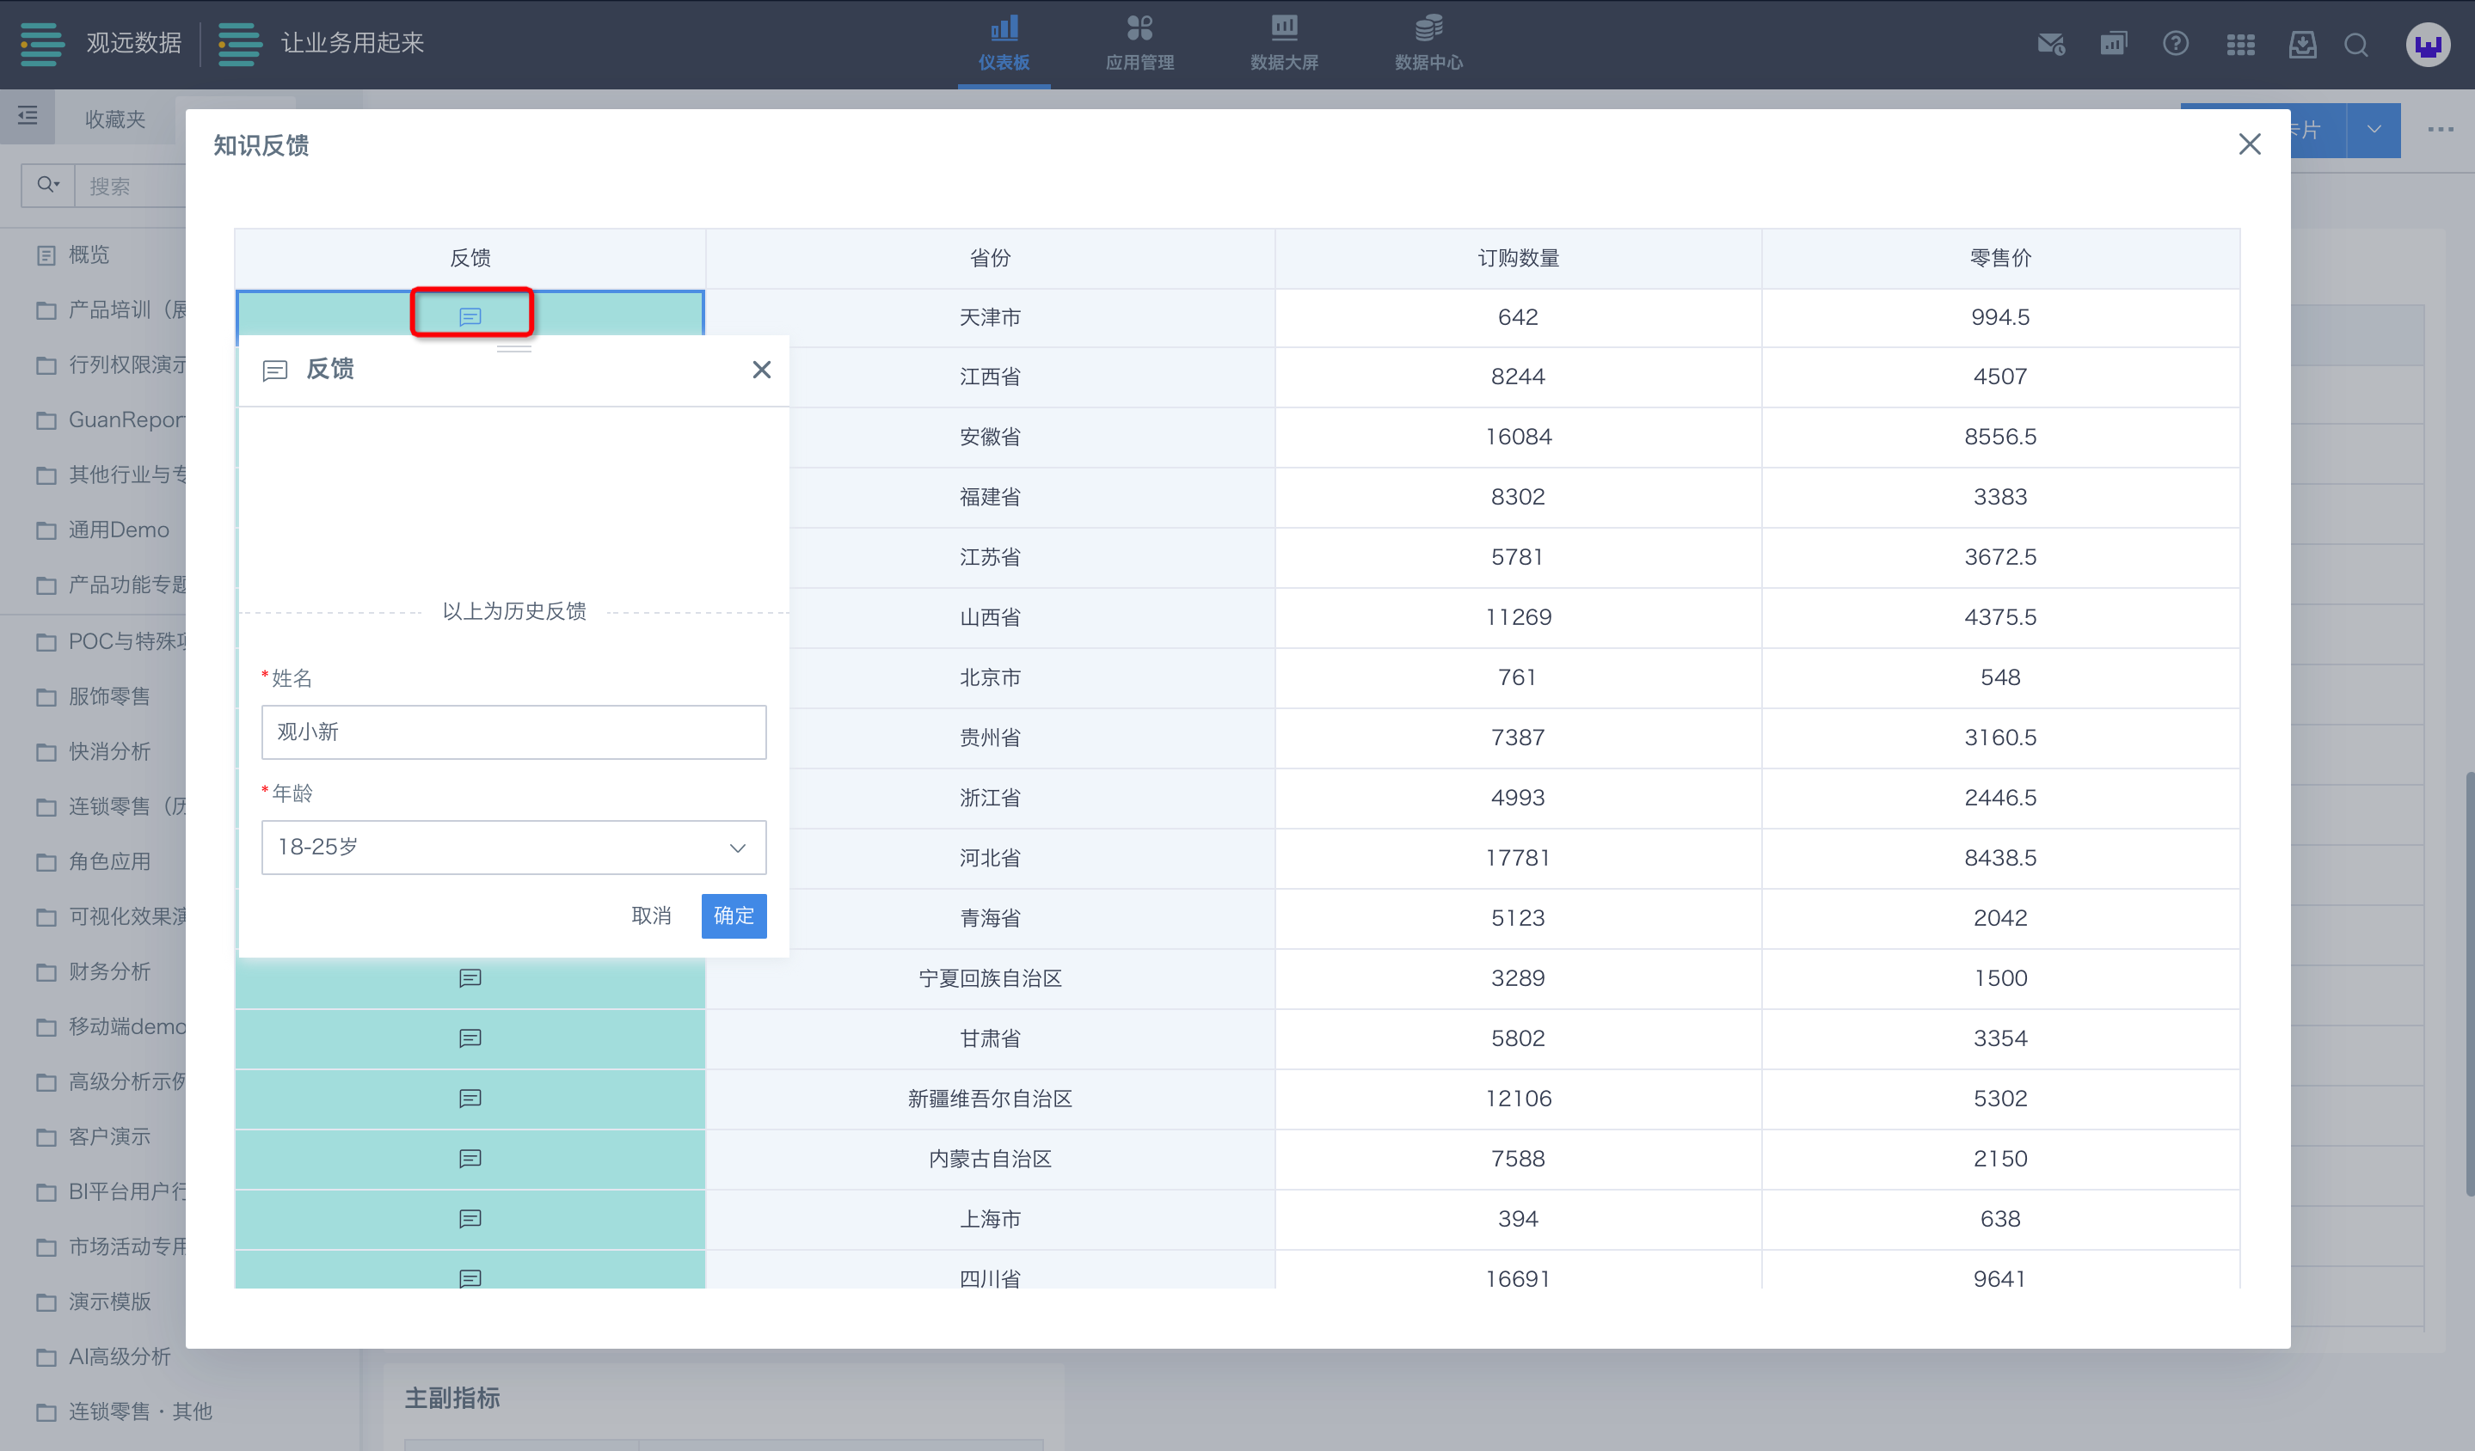Open the sidebar search type dropdown
This screenshot has width=2475, height=1451.
click(47, 185)
